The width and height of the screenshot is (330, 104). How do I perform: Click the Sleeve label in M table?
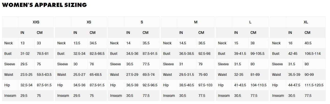pos(168,64)
